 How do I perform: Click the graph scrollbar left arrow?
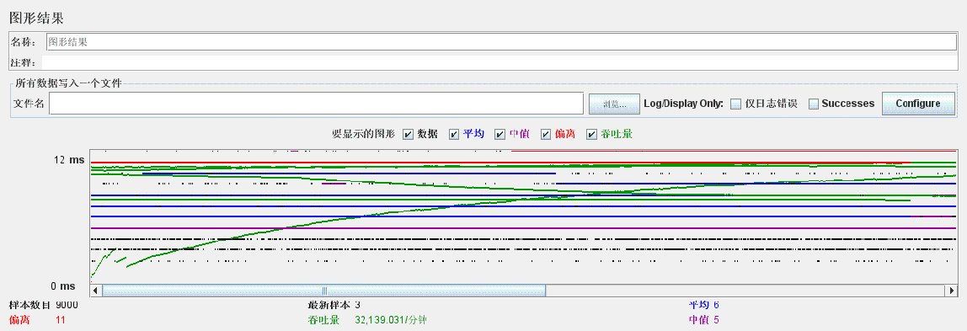95,291
